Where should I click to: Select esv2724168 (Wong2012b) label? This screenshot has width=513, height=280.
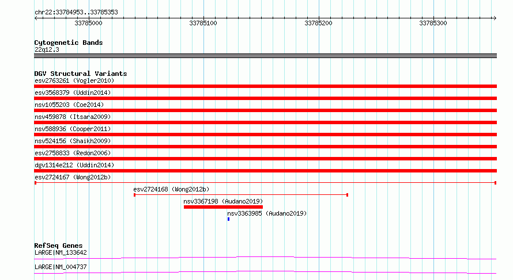pos(171,189)
